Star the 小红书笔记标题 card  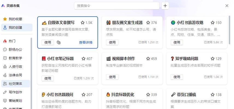coord(84,59)
